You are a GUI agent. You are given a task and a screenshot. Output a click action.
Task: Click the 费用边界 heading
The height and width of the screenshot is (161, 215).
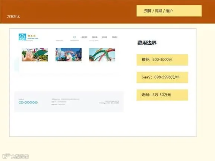pyautogui.click(x=147, y=43)
